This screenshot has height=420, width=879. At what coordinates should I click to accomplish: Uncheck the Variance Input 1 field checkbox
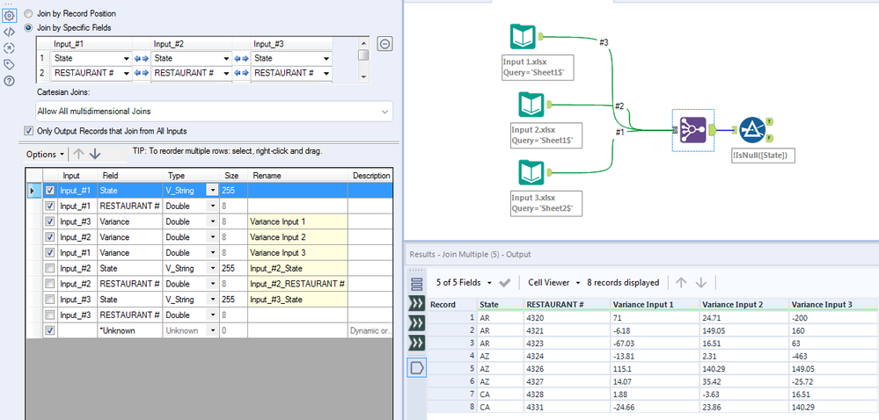(49, 221)
